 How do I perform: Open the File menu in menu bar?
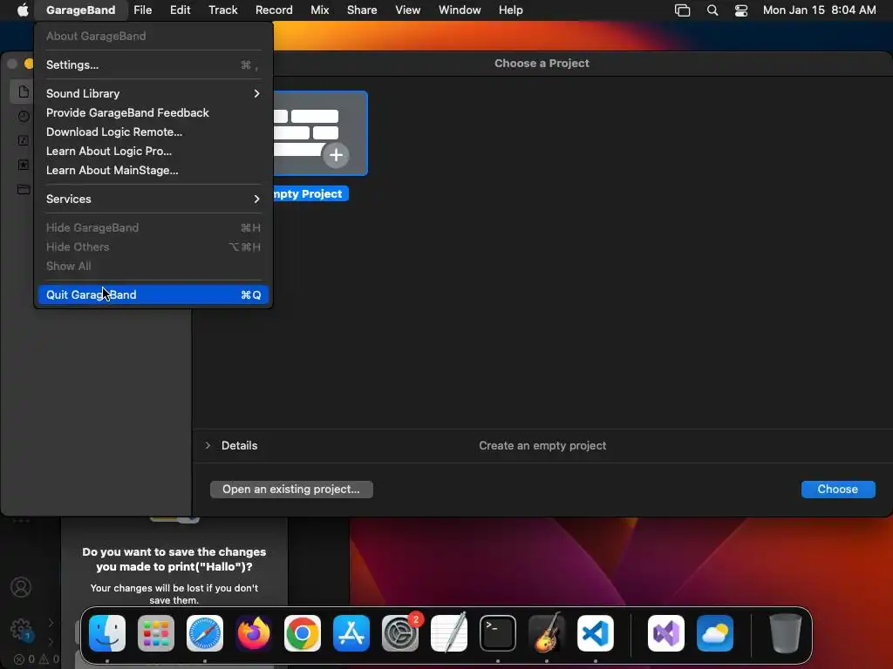point(142,10)
